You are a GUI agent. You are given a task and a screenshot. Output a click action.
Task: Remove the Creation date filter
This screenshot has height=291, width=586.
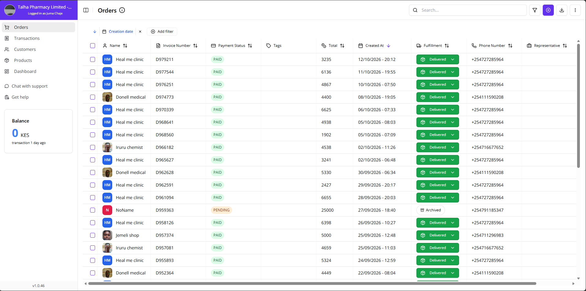pos(140,32)
